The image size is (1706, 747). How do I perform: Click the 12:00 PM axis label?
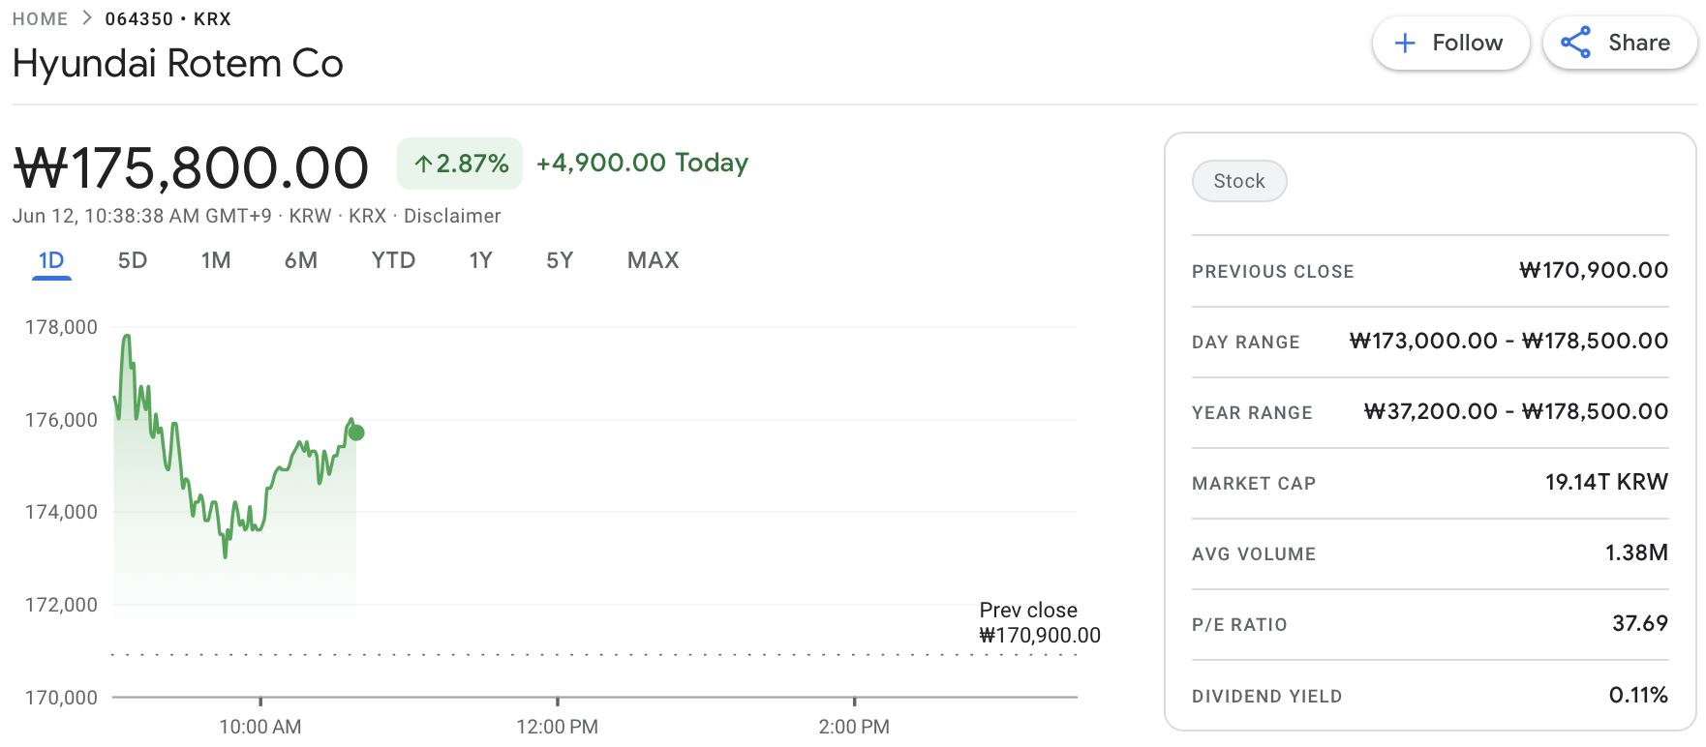coord(557,727)
